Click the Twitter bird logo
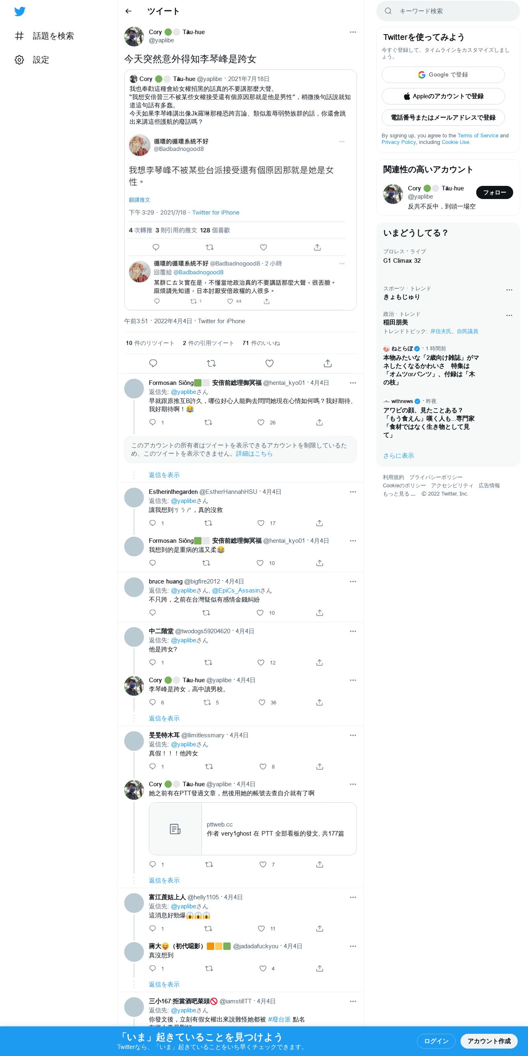528x1056 pixels. click(20, 12)
